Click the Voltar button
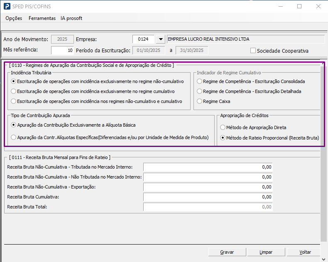The image size is (328, 262). 305,252
